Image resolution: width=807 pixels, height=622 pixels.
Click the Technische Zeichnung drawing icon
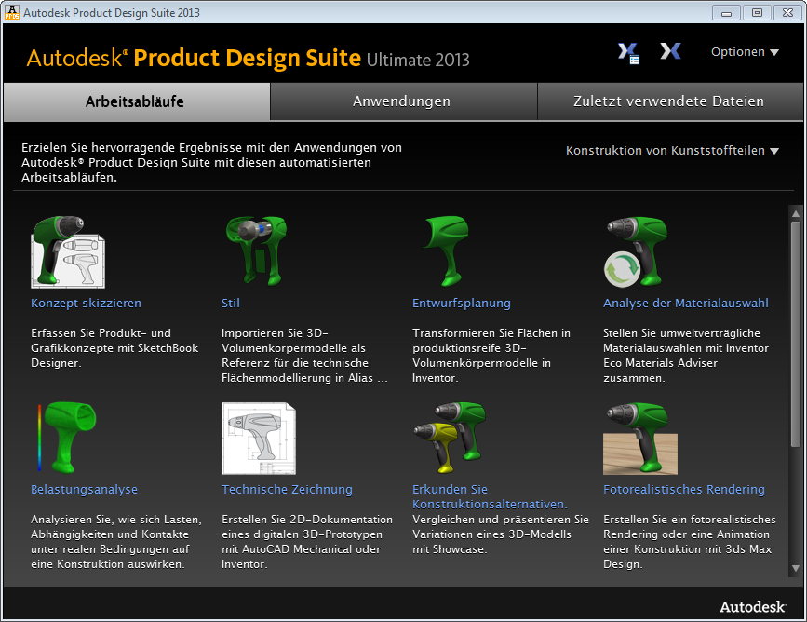(259, 438)
